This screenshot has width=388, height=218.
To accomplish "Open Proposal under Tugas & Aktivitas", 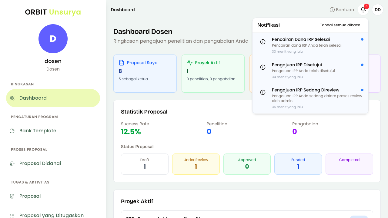I will coord(53,196).
